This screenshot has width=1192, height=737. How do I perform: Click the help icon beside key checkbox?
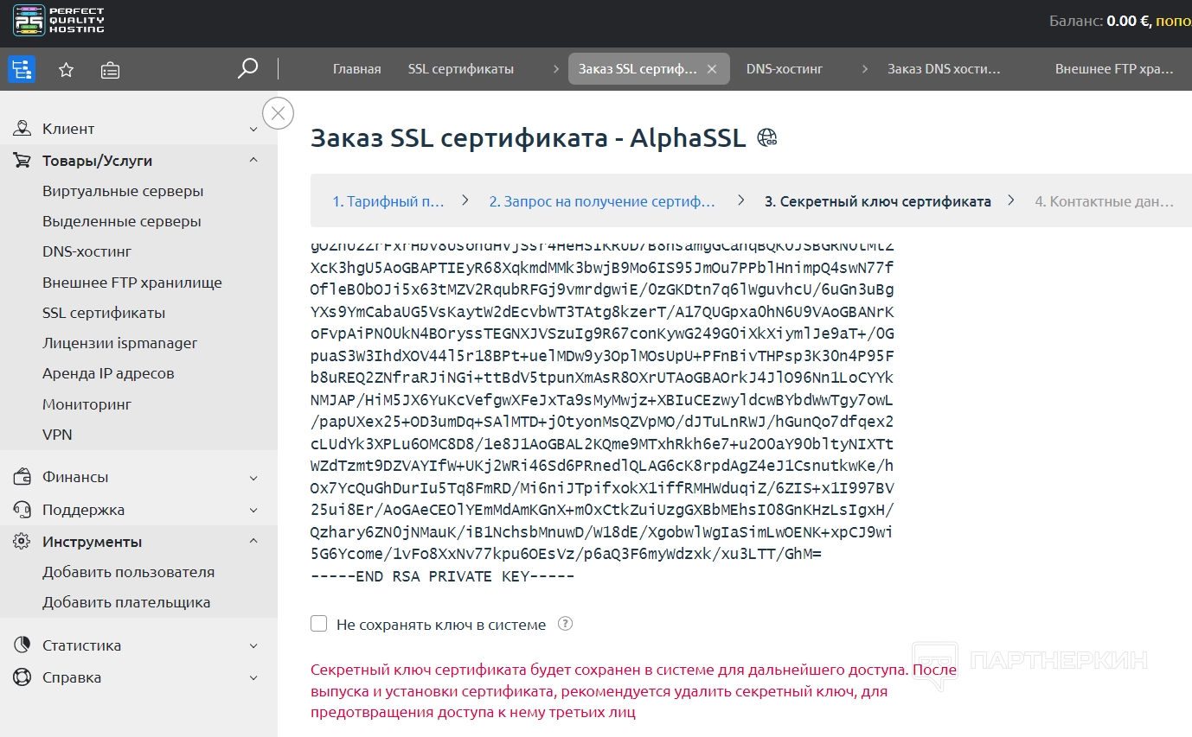point(566,624)
